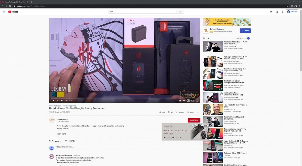Expand the description with SHOW MORE
Viewport: 302px width, 166px height.
(x=61, y=134)
